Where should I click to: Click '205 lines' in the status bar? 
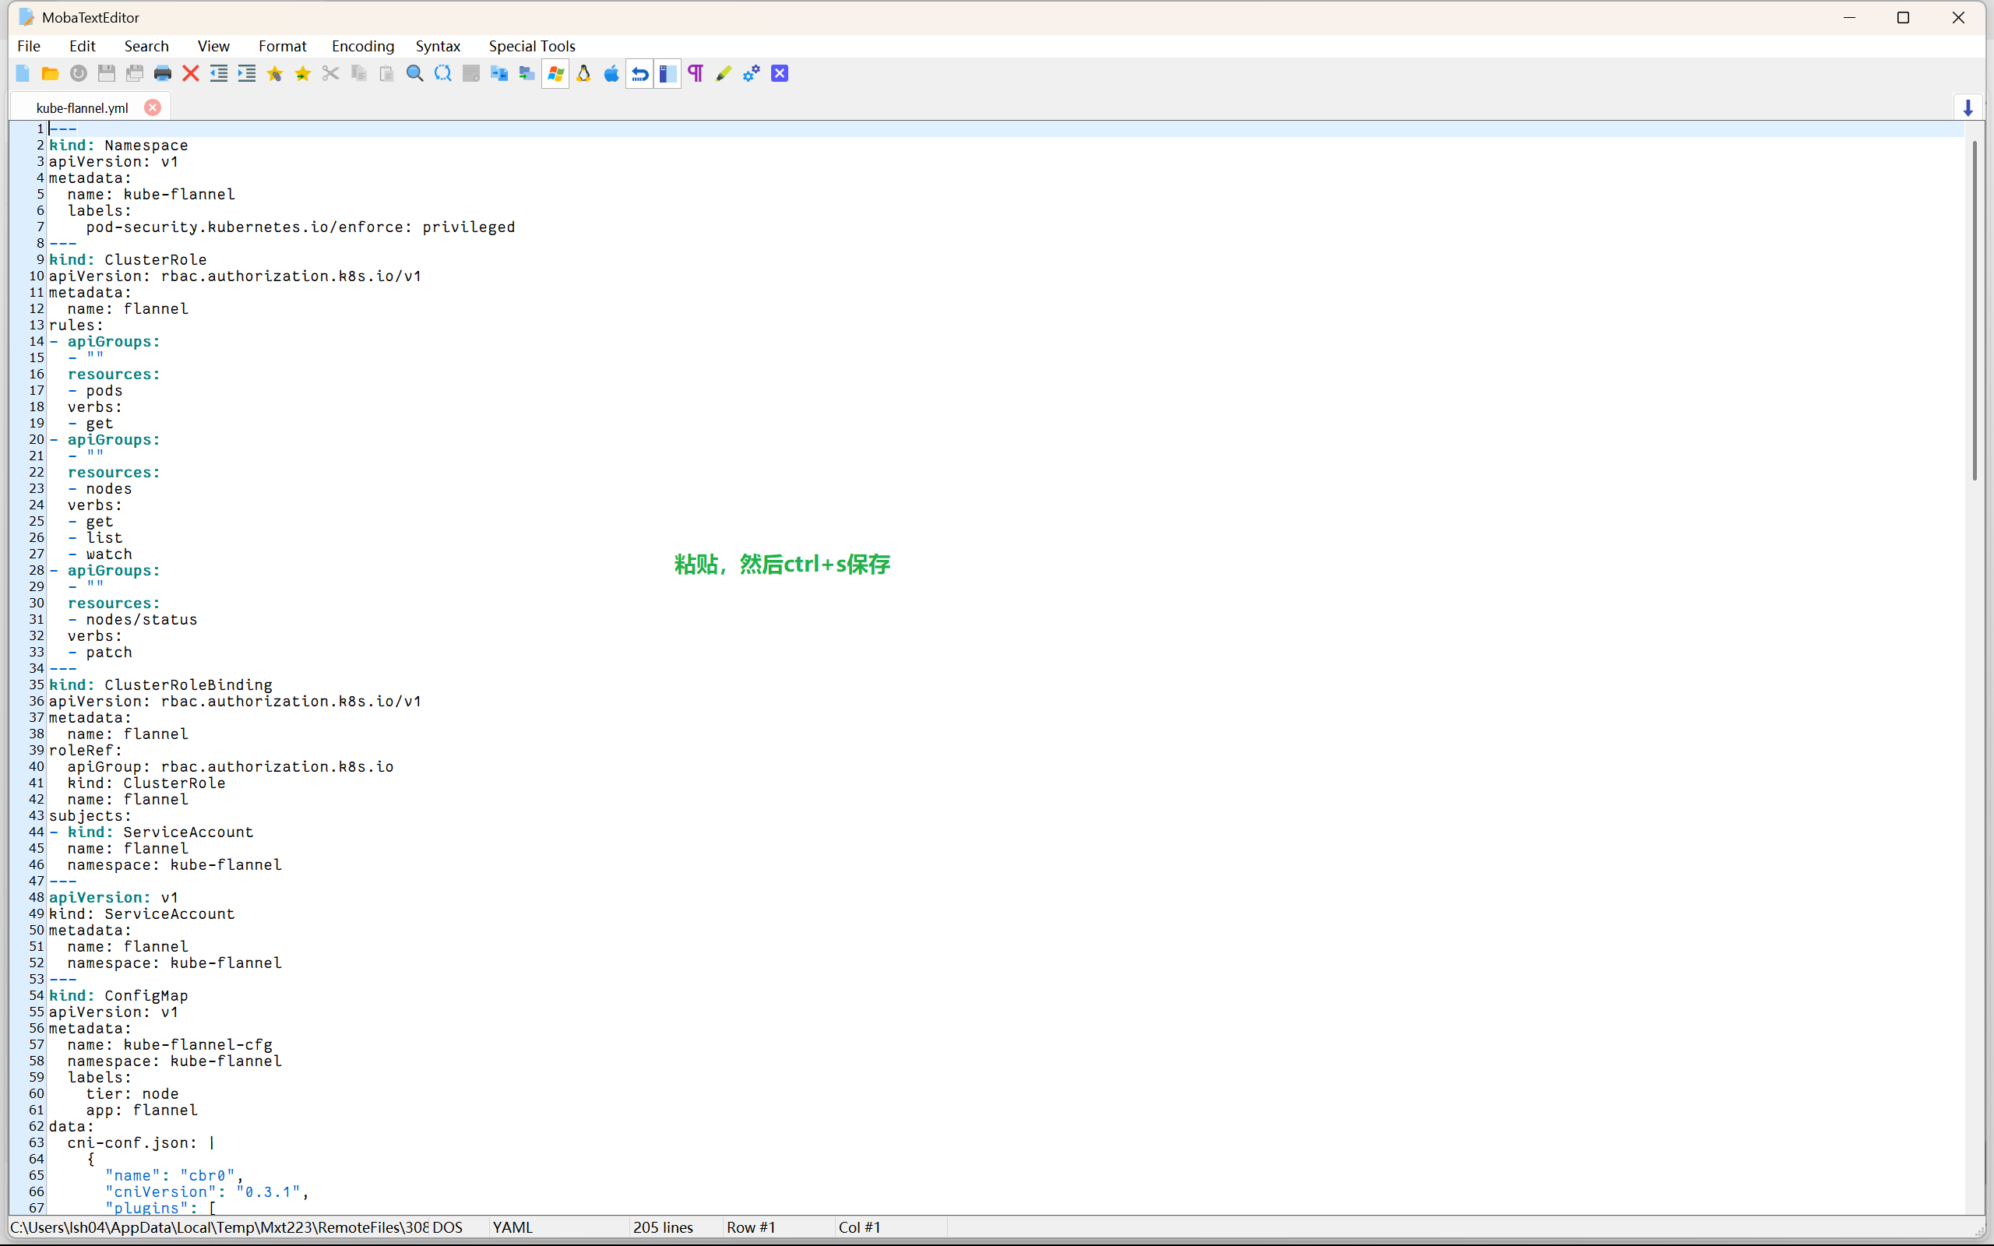(664, 1227)
